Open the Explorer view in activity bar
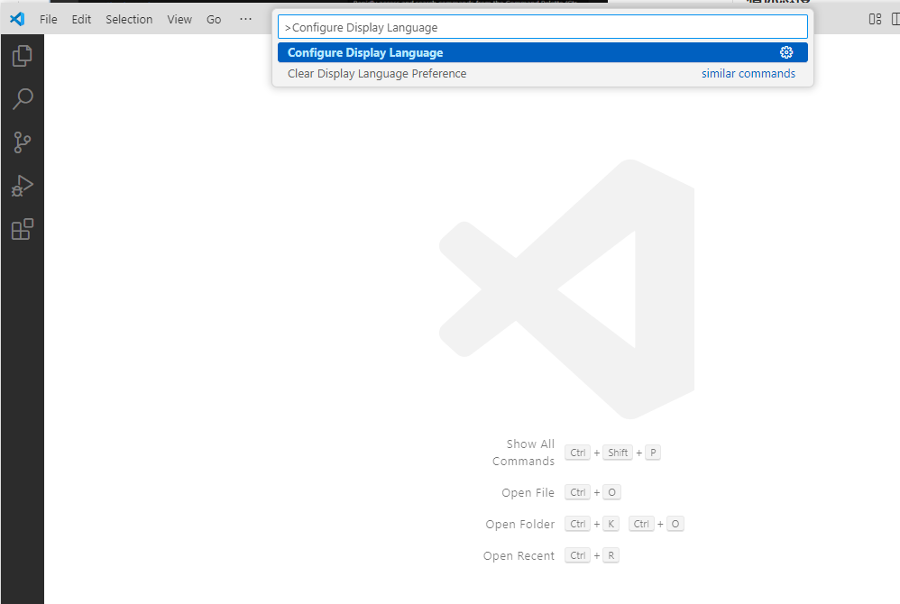 coord(22,56)
